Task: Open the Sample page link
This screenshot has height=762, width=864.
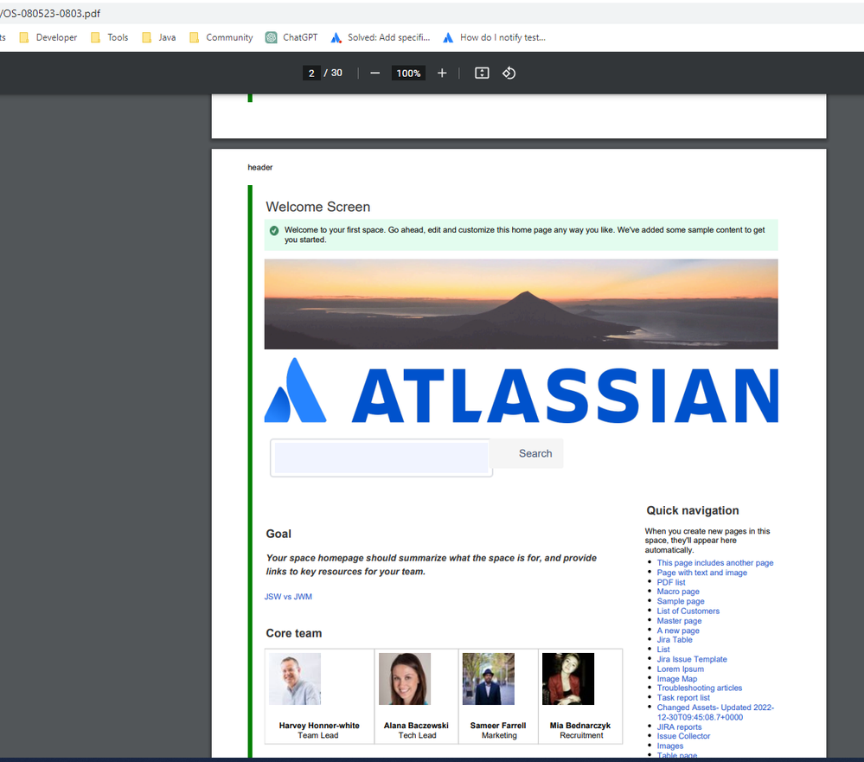Action: click(x=681, y=601)
